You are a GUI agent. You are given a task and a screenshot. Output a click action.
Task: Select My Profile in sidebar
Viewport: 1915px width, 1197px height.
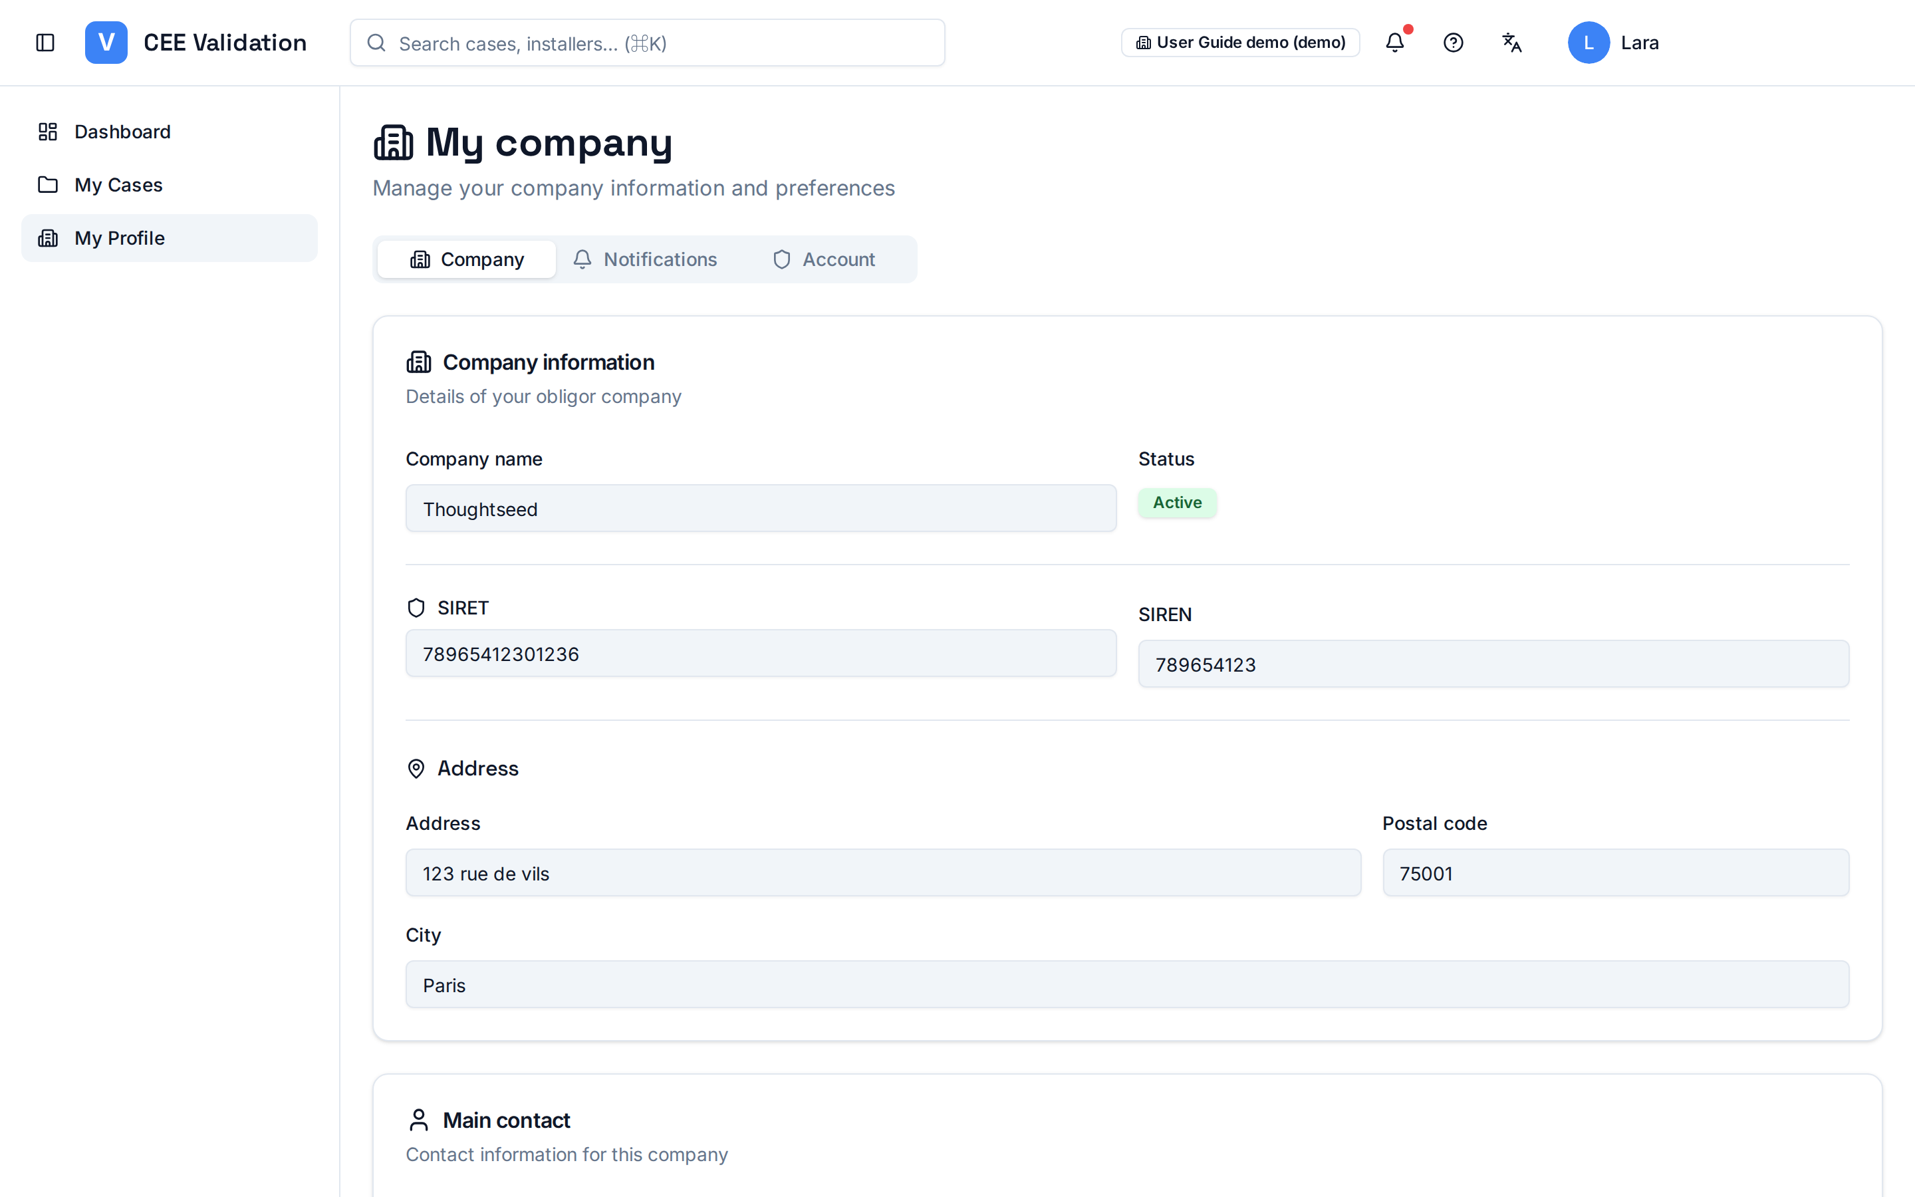pos(170,237)
